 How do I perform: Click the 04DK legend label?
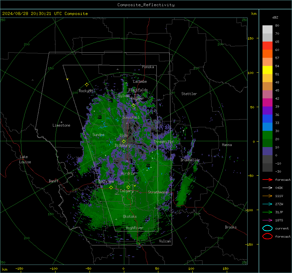click(279, 188)
